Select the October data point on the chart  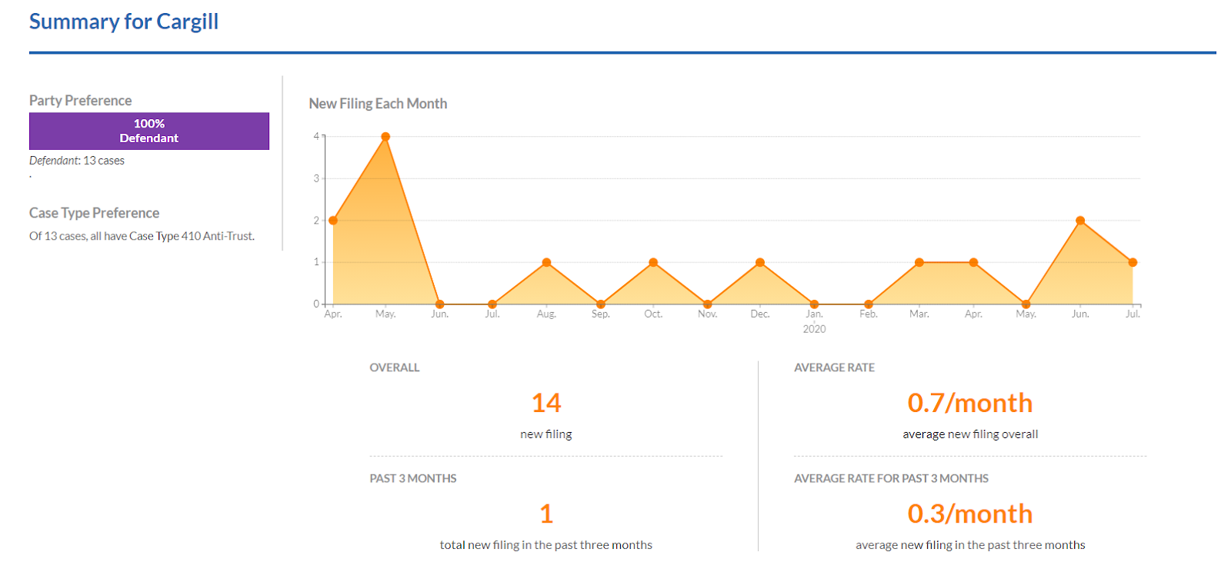(653, 263)
